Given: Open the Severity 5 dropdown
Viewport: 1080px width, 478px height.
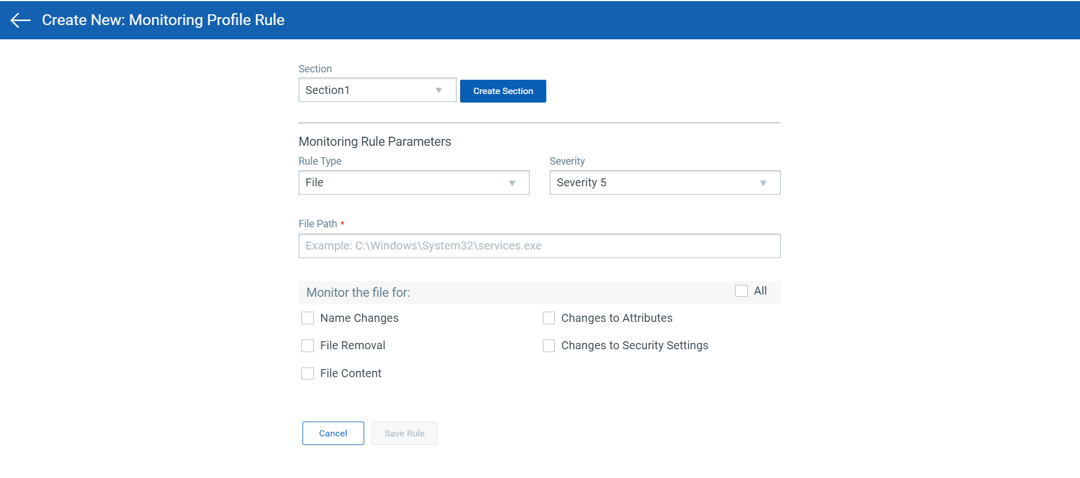Looking at the screenshot, I should [x=664, y=183].
